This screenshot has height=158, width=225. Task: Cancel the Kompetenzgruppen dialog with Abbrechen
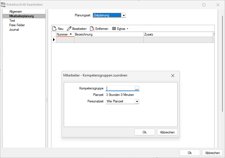[167, 132]
